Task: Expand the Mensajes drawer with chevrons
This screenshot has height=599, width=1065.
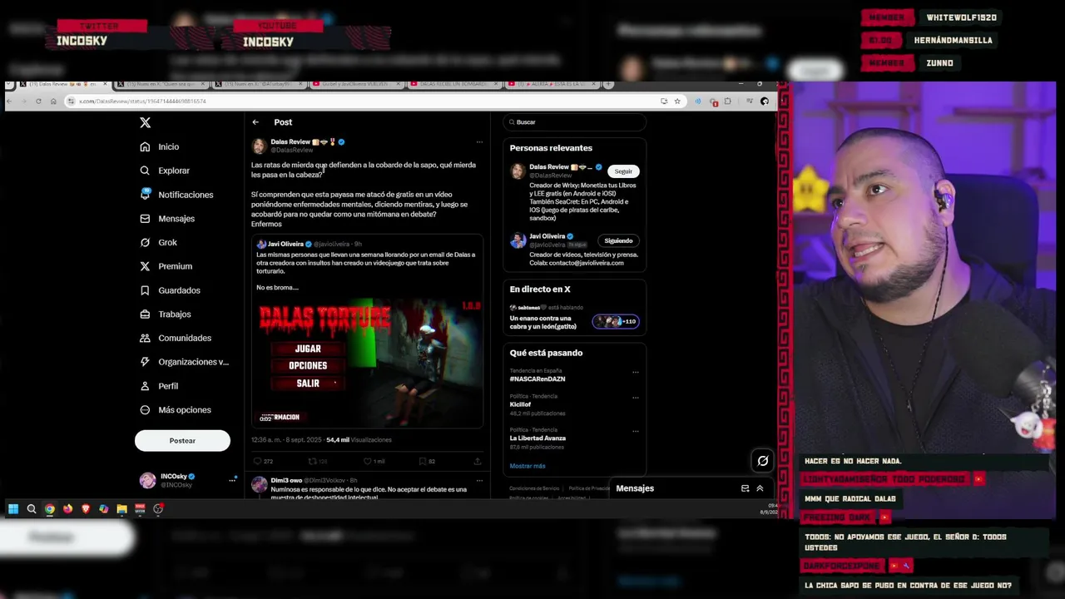Action: click(x=760, y=488)
